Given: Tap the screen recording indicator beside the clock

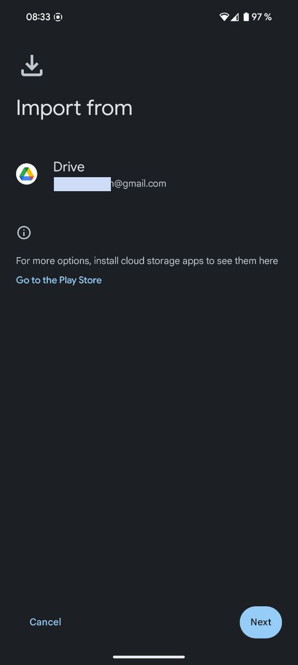Looking at the screenshot, I should [x=58, y=17].
